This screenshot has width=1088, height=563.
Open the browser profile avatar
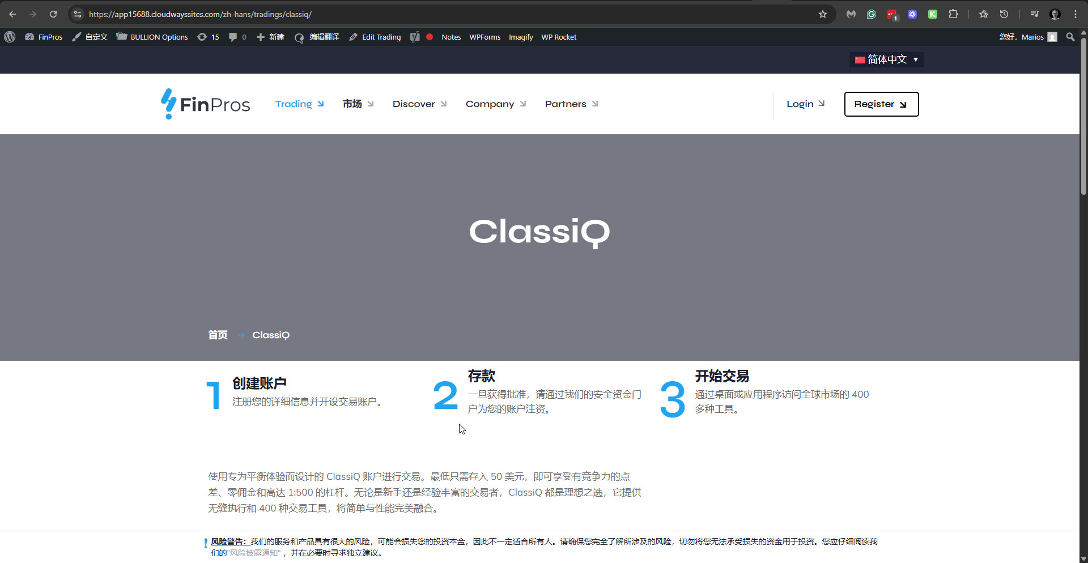click(1055, 14)
